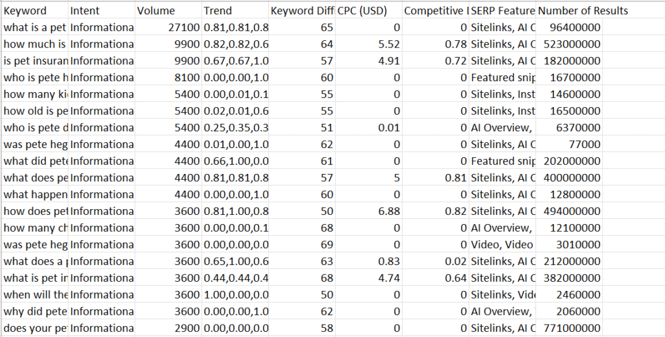
Task: Click the CPC (USD) column header
Action: tap(368, 11)
